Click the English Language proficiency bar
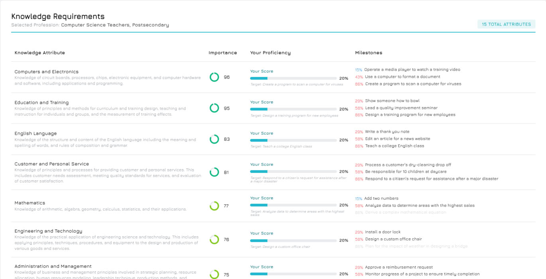Viewport: 546px width, 279px height. 293,140
